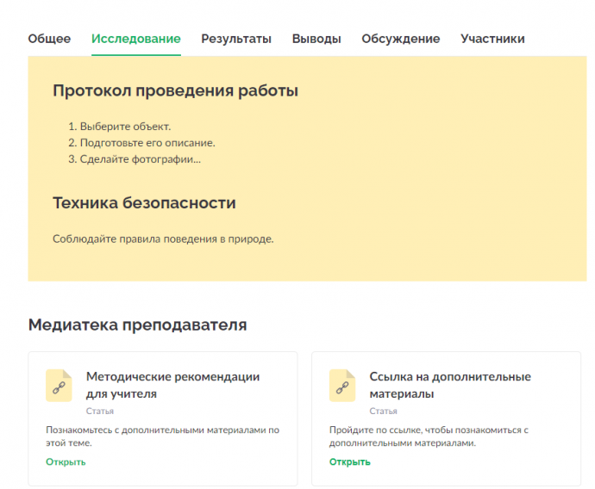
Task: Click the Медиатека преподавателя heading
Action: pyautogui.click(x=137, y=325)
